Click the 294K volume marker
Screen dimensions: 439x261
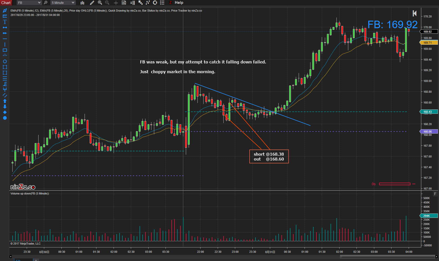[x=429, y=216]
